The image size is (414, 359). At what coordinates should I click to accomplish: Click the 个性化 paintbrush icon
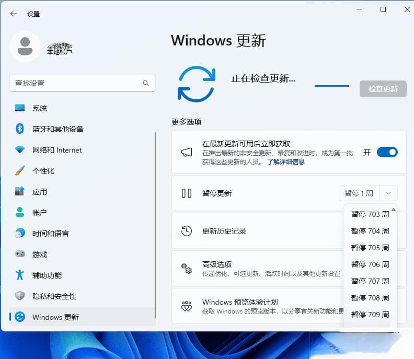point(20,170)
